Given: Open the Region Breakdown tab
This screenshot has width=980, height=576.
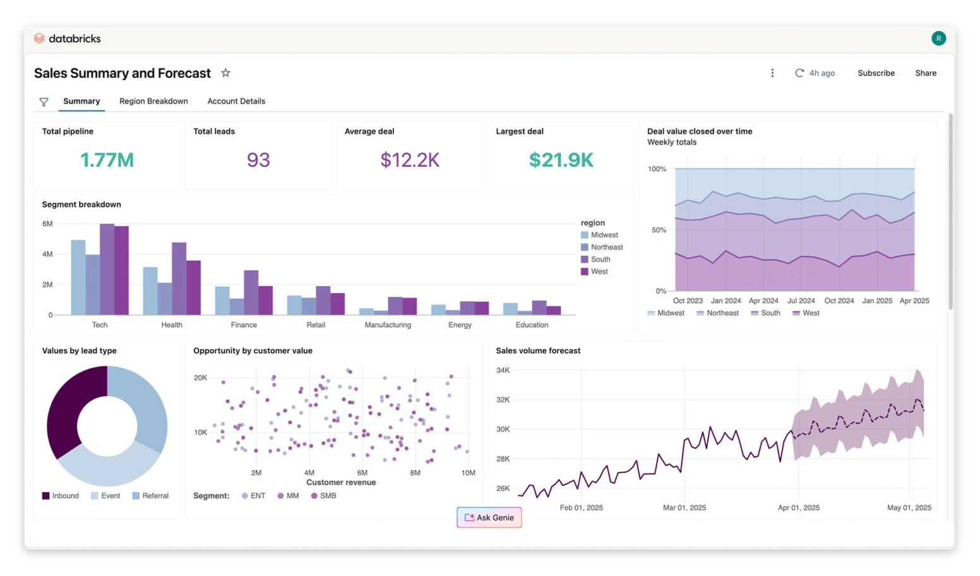Looking at the screenshot, I should click(x=153, y=101).
